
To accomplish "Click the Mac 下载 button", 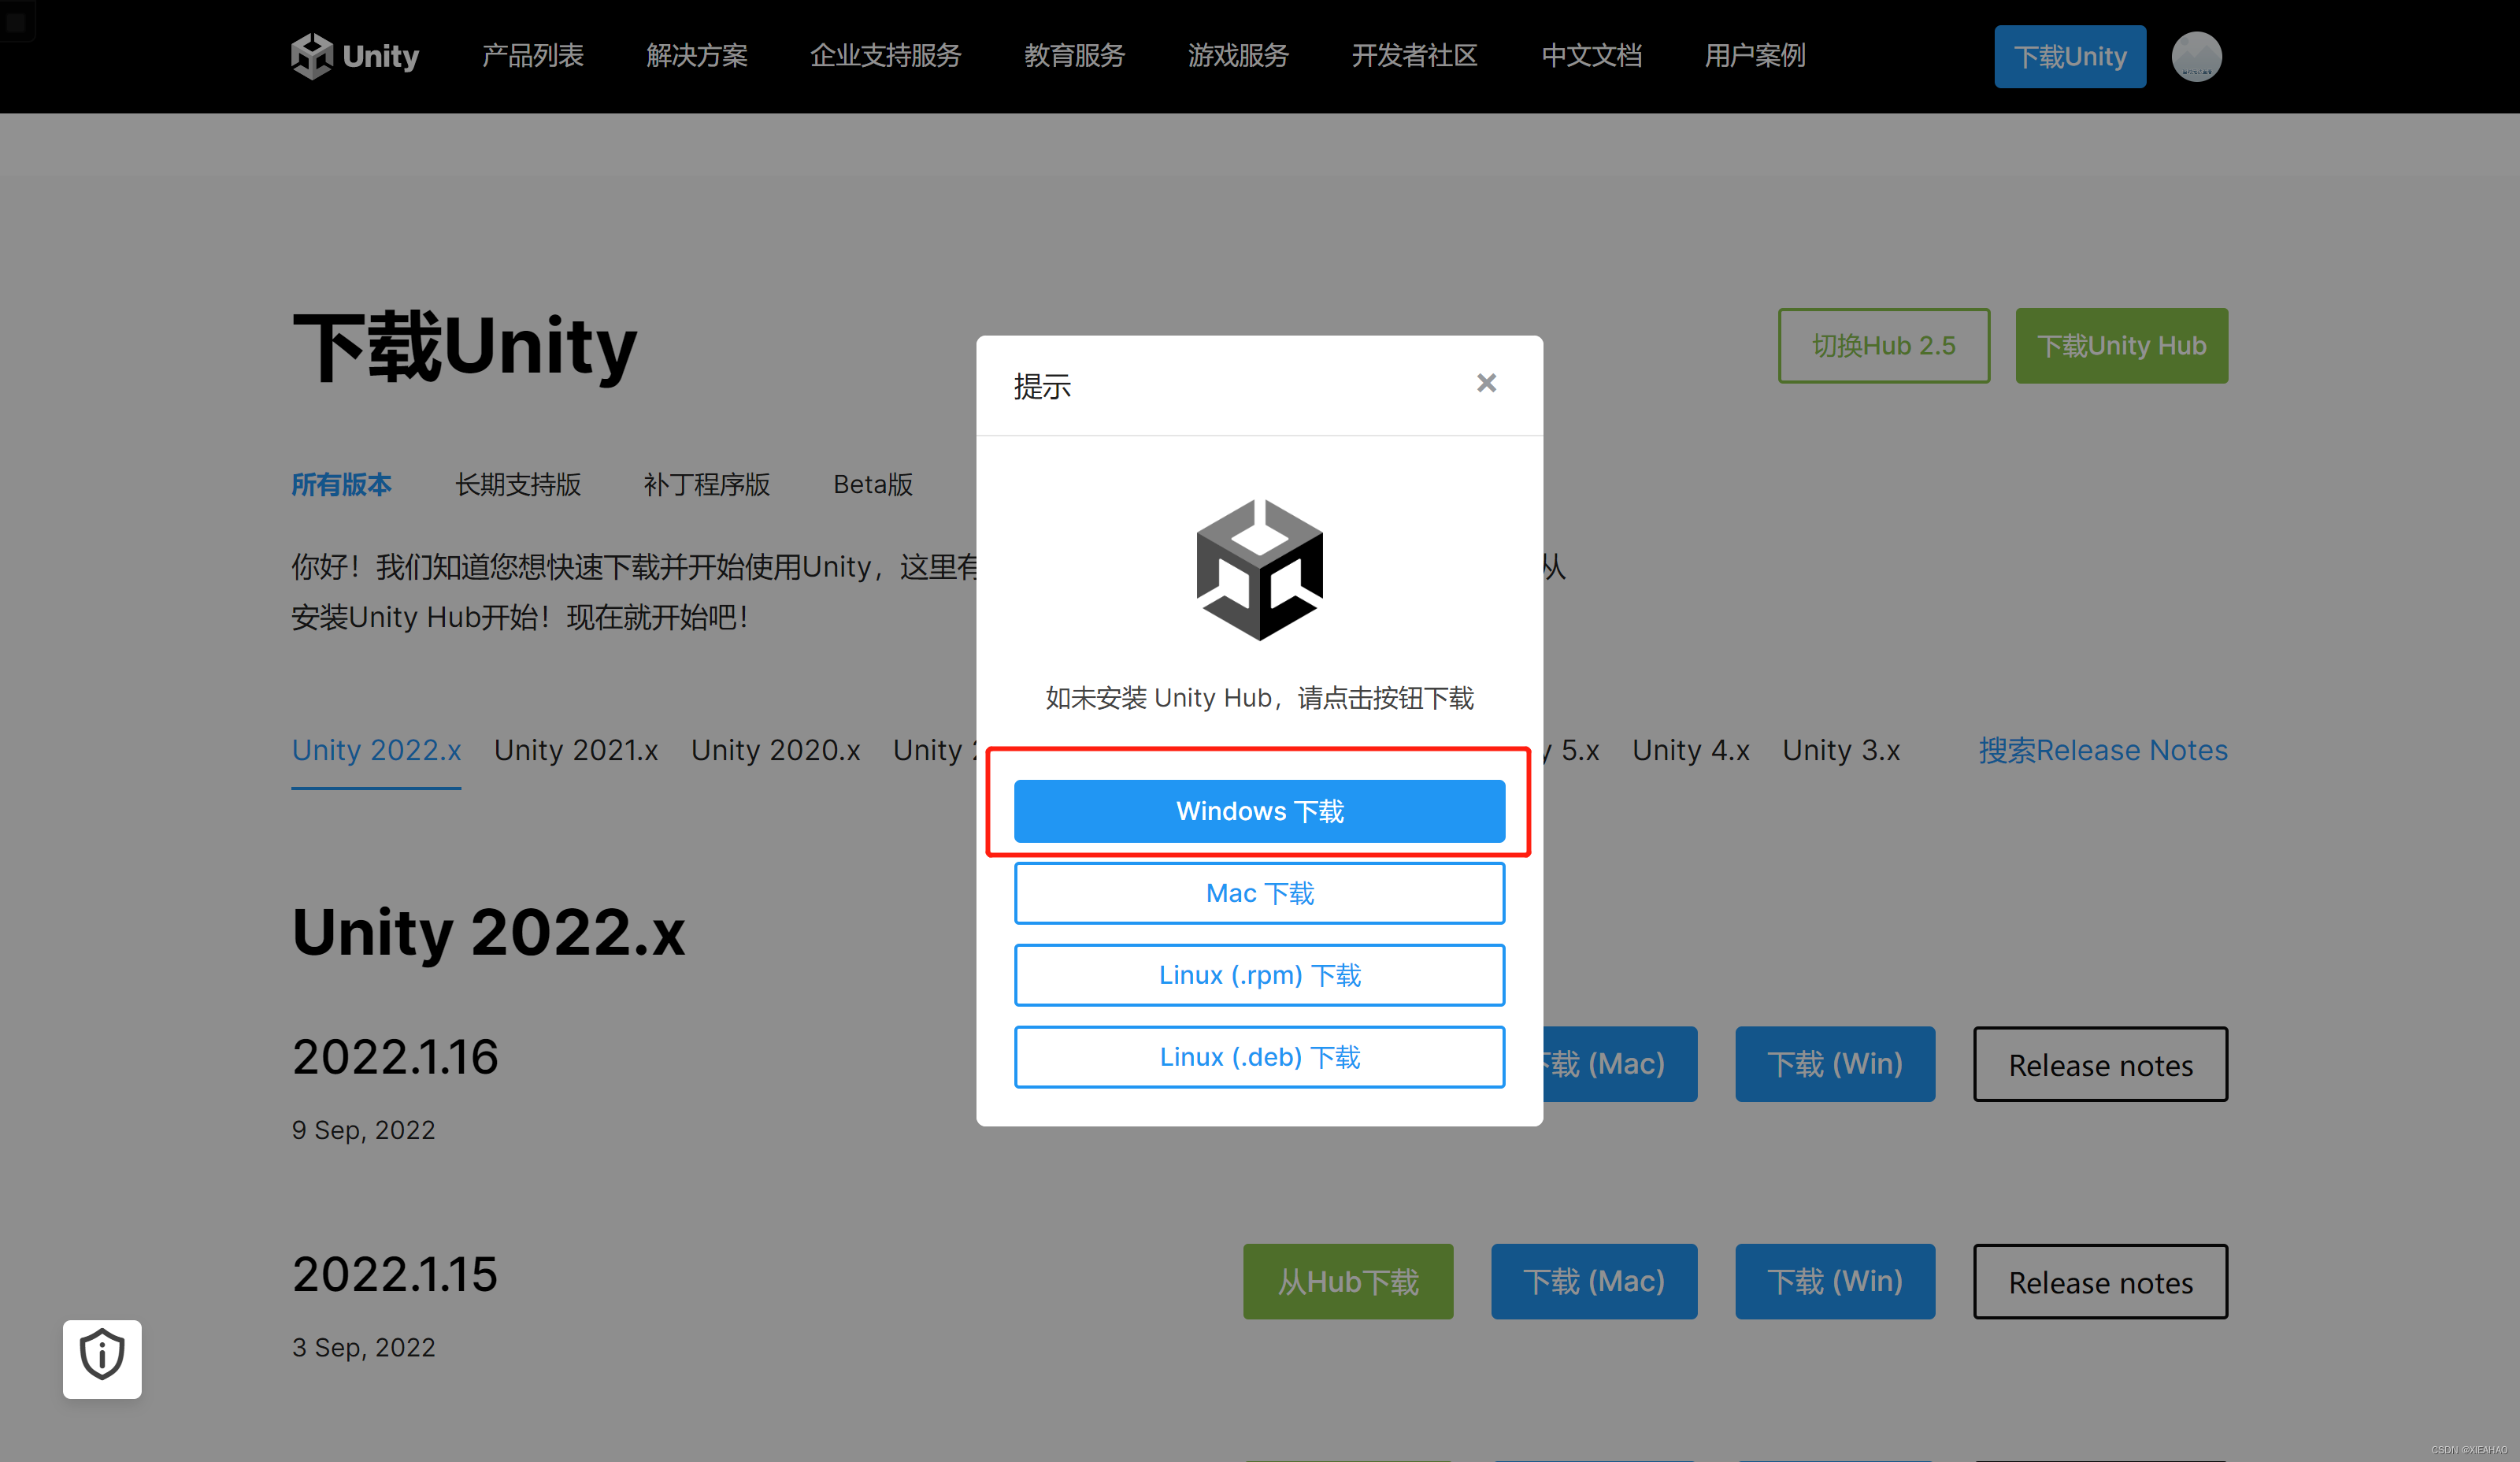I will coord(1259,893).
